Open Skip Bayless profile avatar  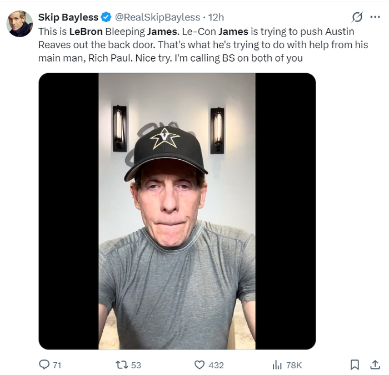(19, 24)
